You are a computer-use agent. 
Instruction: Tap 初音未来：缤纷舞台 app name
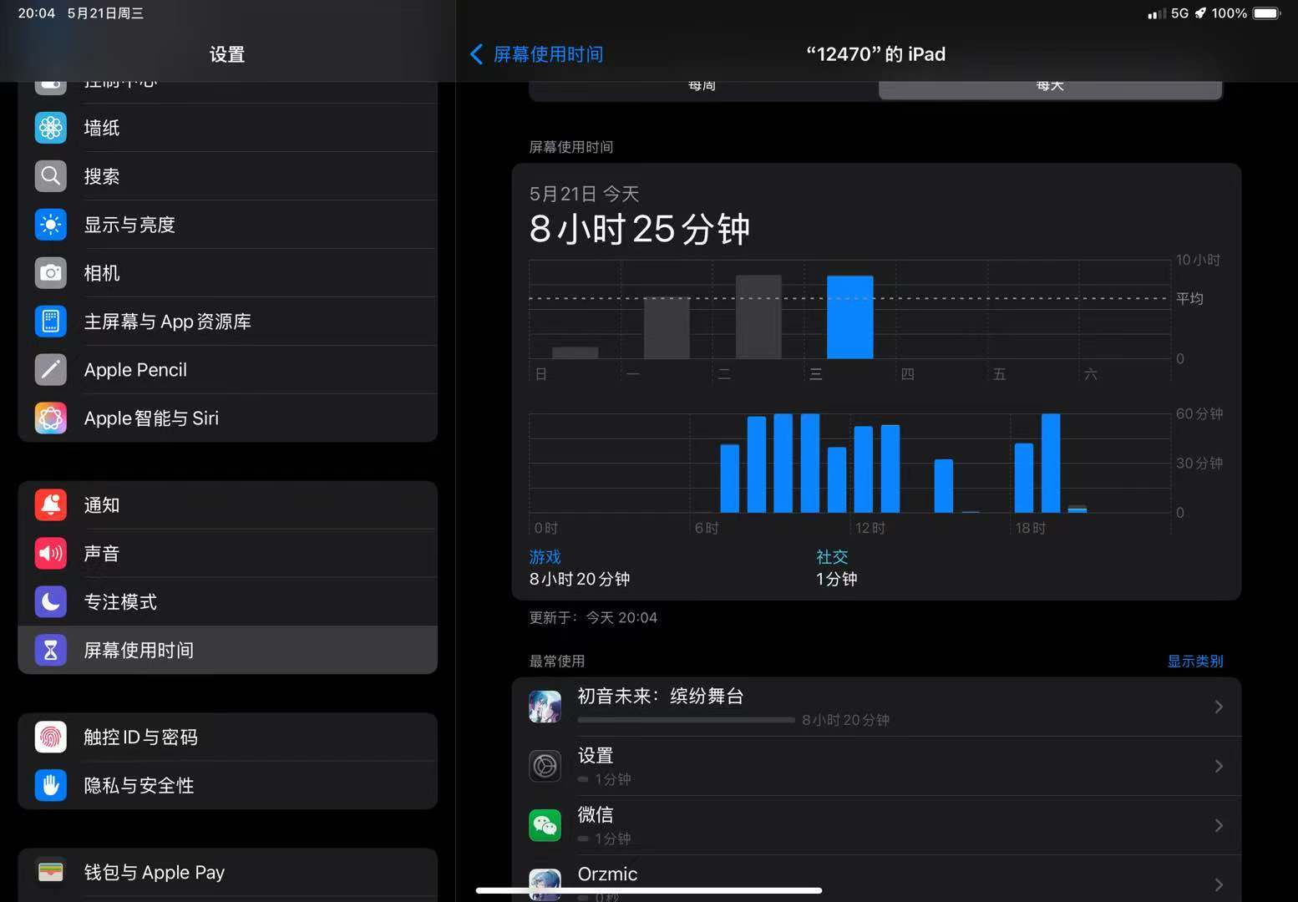tap(661, 696)
